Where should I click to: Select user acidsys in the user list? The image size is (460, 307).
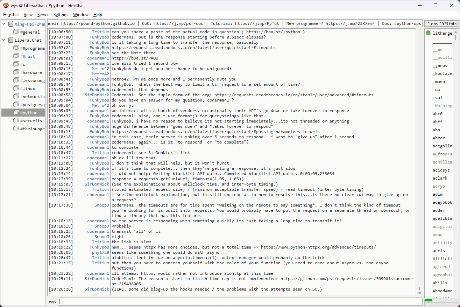(x=441, y=170)
